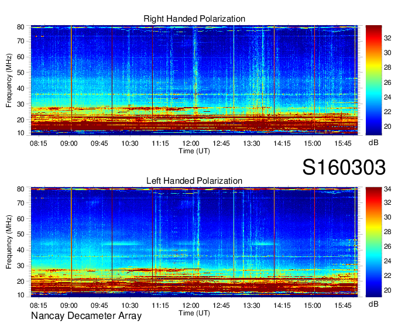Click the Right Handed plot's color scale bar
The height and width of the screenshot is (323, 398).
tap(373, 80)
